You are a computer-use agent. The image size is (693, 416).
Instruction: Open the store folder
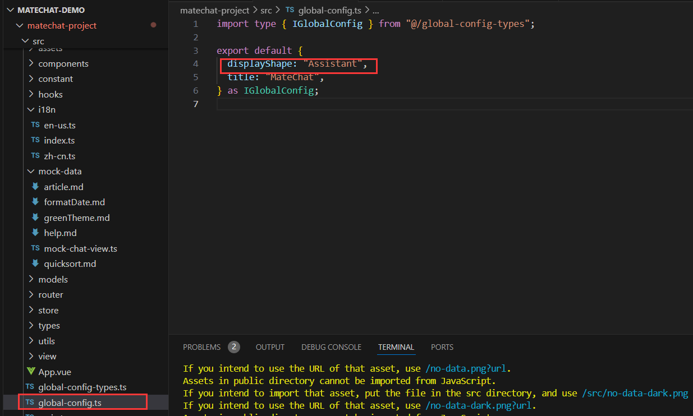tap(48, 310)
